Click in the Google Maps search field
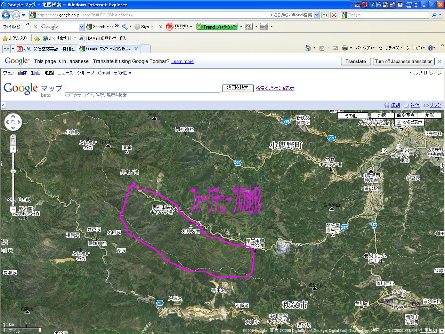This screenshot has width=445, height=334. tap(142, 88)
